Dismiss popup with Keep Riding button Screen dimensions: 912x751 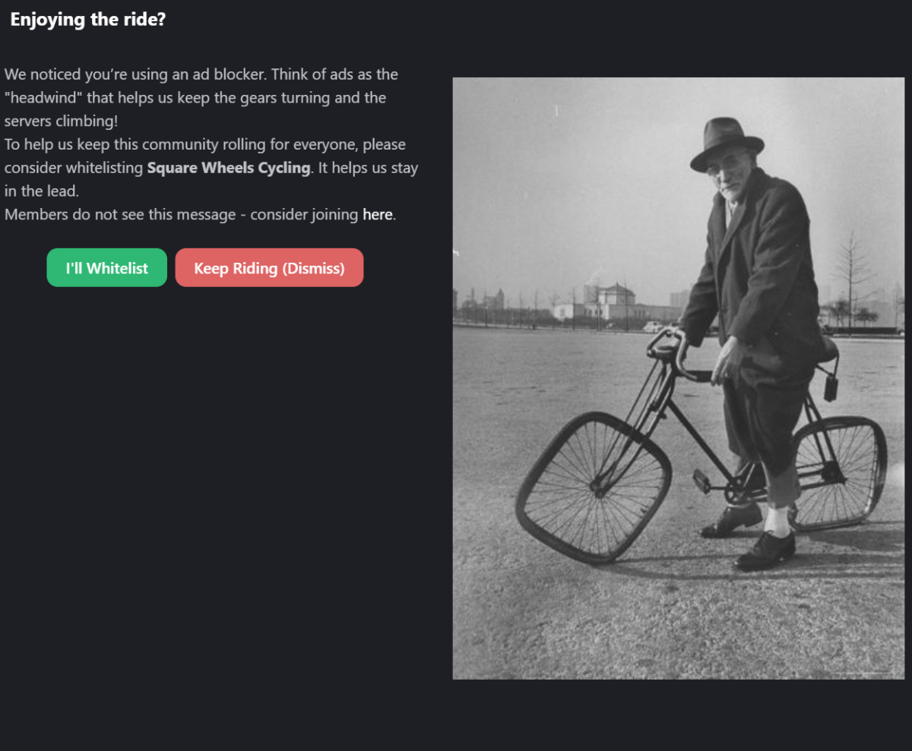click(269, 268)
